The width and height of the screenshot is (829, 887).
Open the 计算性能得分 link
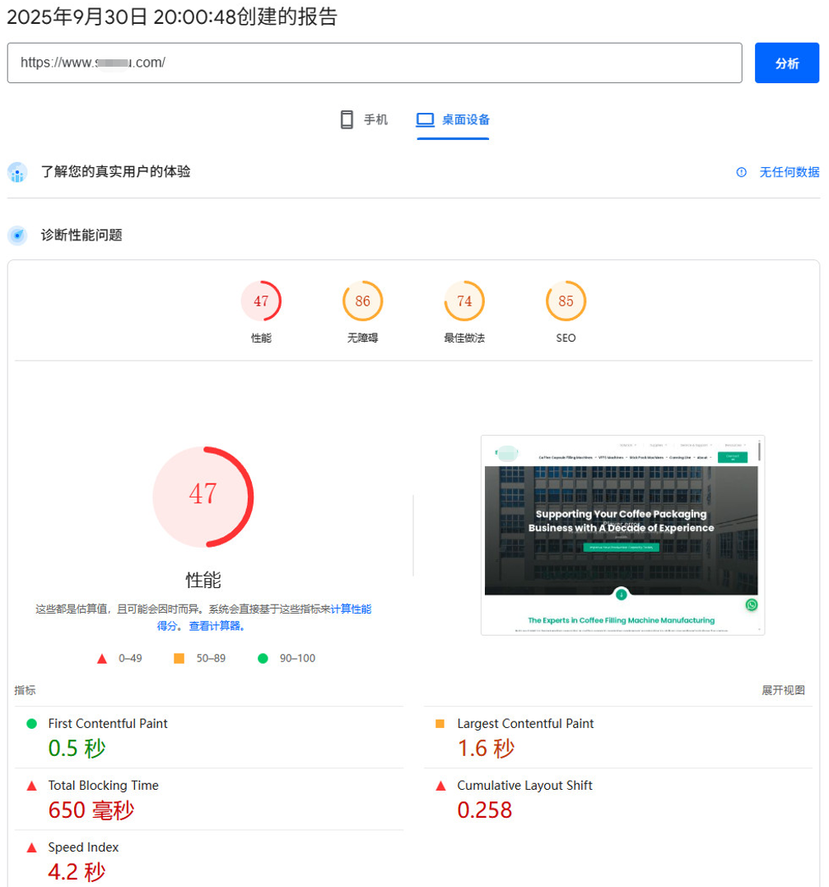(351, 609)
